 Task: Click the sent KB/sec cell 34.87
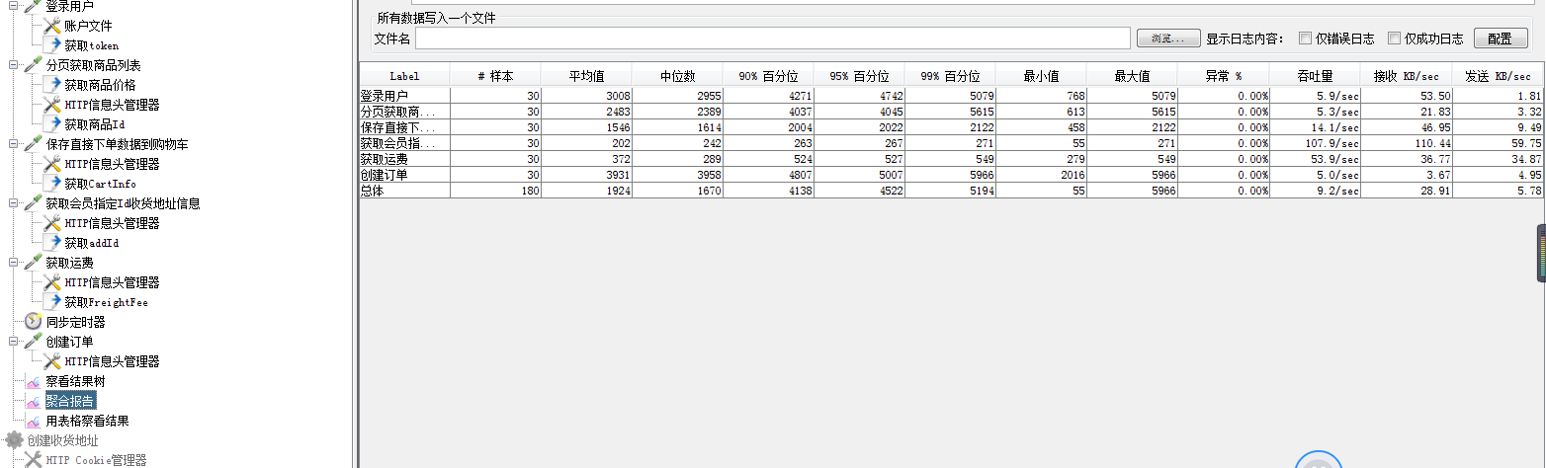click(1498, 159)
